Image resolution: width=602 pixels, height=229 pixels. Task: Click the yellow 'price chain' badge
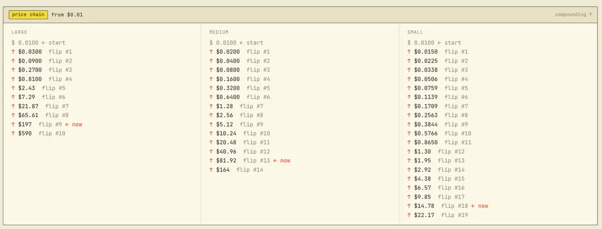28,14
